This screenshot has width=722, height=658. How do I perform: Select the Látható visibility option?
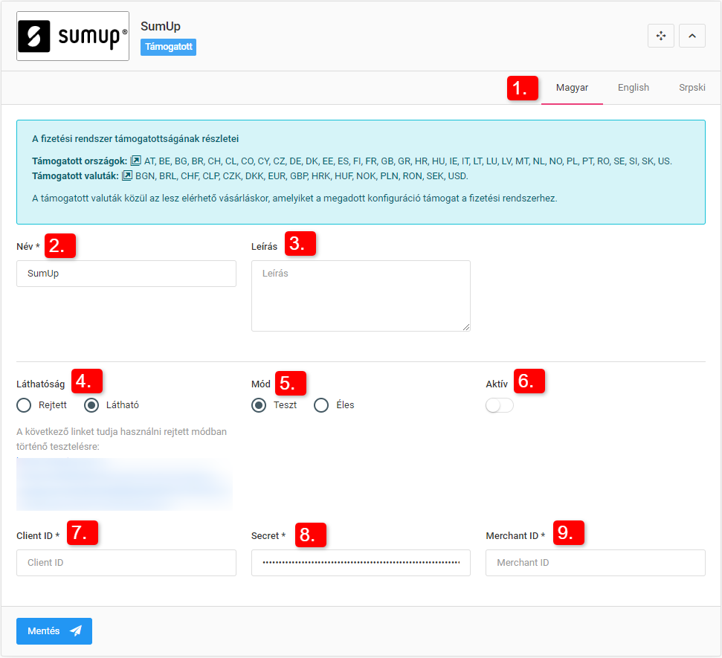92,405
